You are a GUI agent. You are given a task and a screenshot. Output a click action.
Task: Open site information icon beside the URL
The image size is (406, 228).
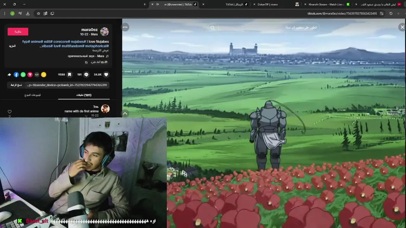(x=382, y=13)
